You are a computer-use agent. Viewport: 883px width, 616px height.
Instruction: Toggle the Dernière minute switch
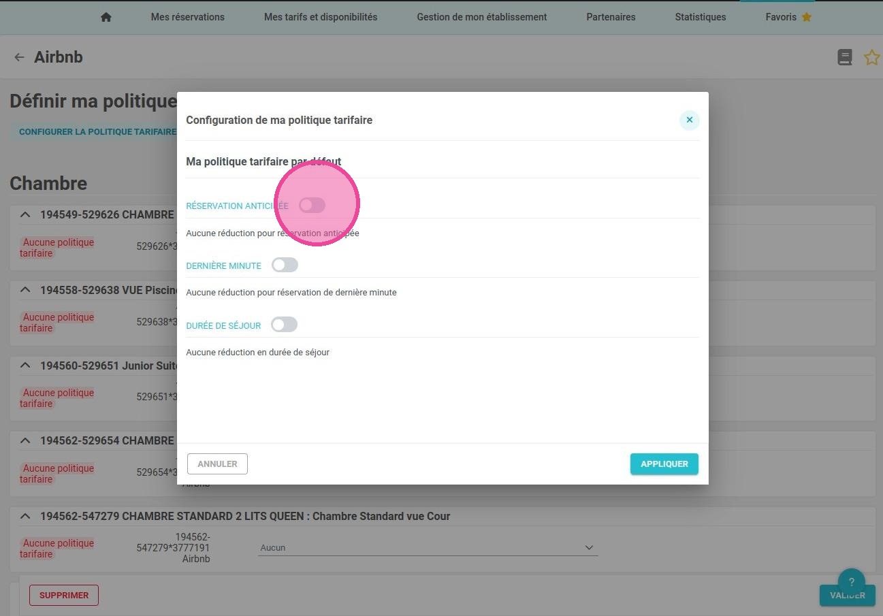click(x=285, y=265)
